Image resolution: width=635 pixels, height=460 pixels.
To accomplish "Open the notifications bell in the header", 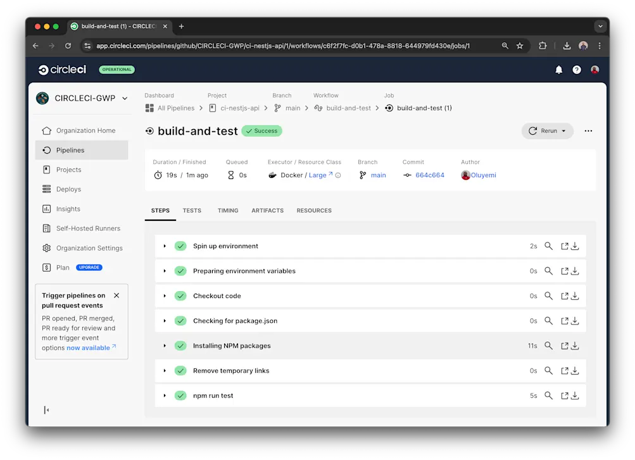I will pos(559,70).
